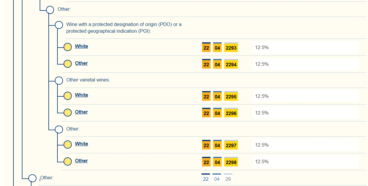Toggle the Other node below Other varietal wines

click(x=59, y=129)
